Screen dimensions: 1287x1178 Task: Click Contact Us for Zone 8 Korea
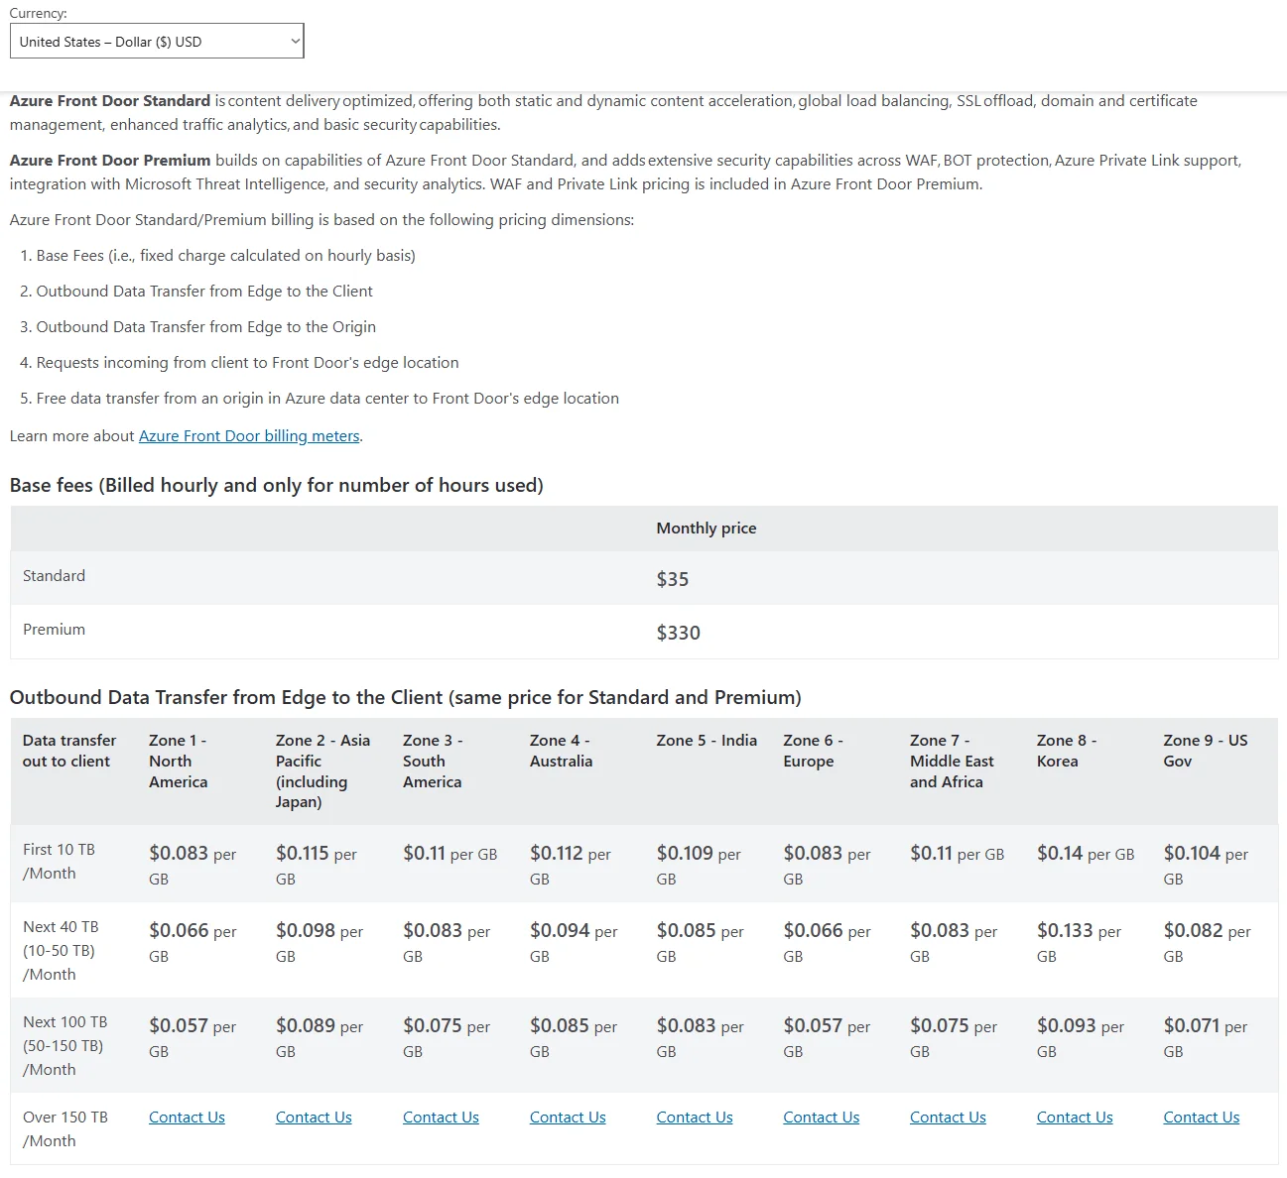1075,1118
